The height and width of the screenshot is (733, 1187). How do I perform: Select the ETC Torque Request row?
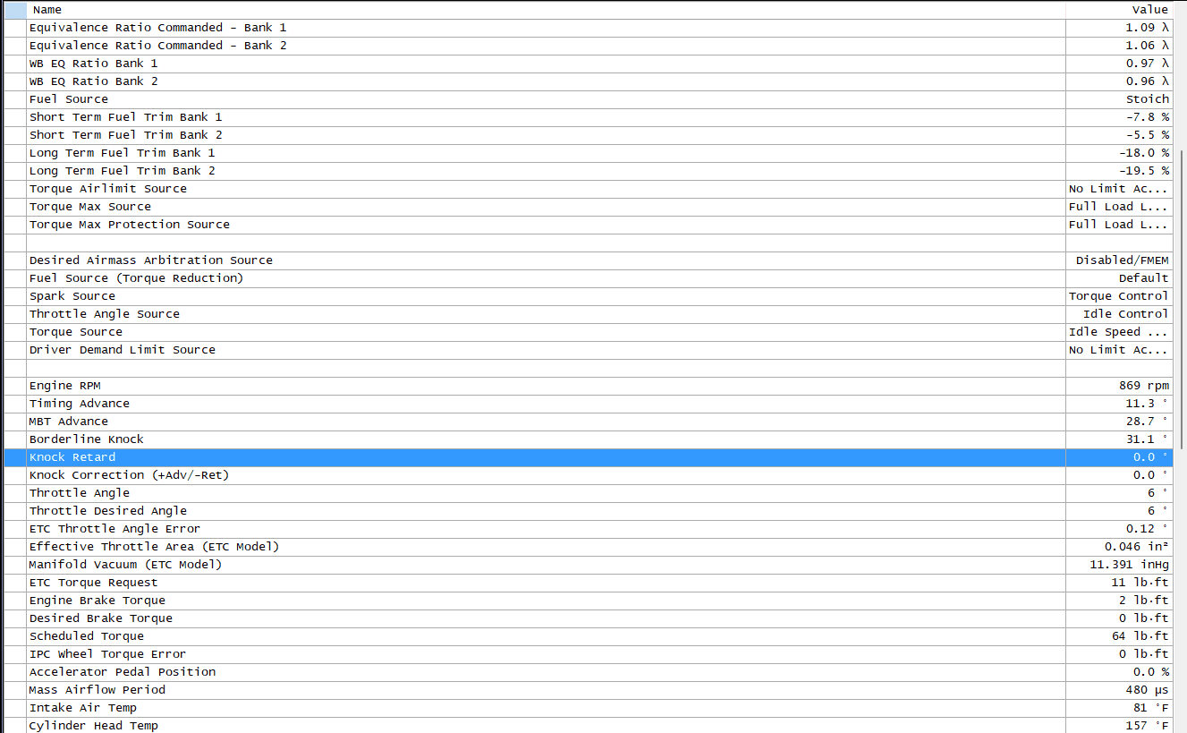point(589,583)
